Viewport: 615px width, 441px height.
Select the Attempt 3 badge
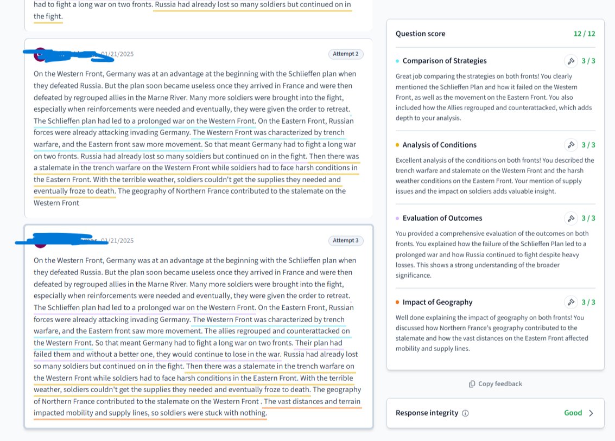click(346, 240)
